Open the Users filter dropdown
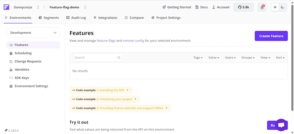This screenshot has width=294, height=134. (x=230, y=58)
